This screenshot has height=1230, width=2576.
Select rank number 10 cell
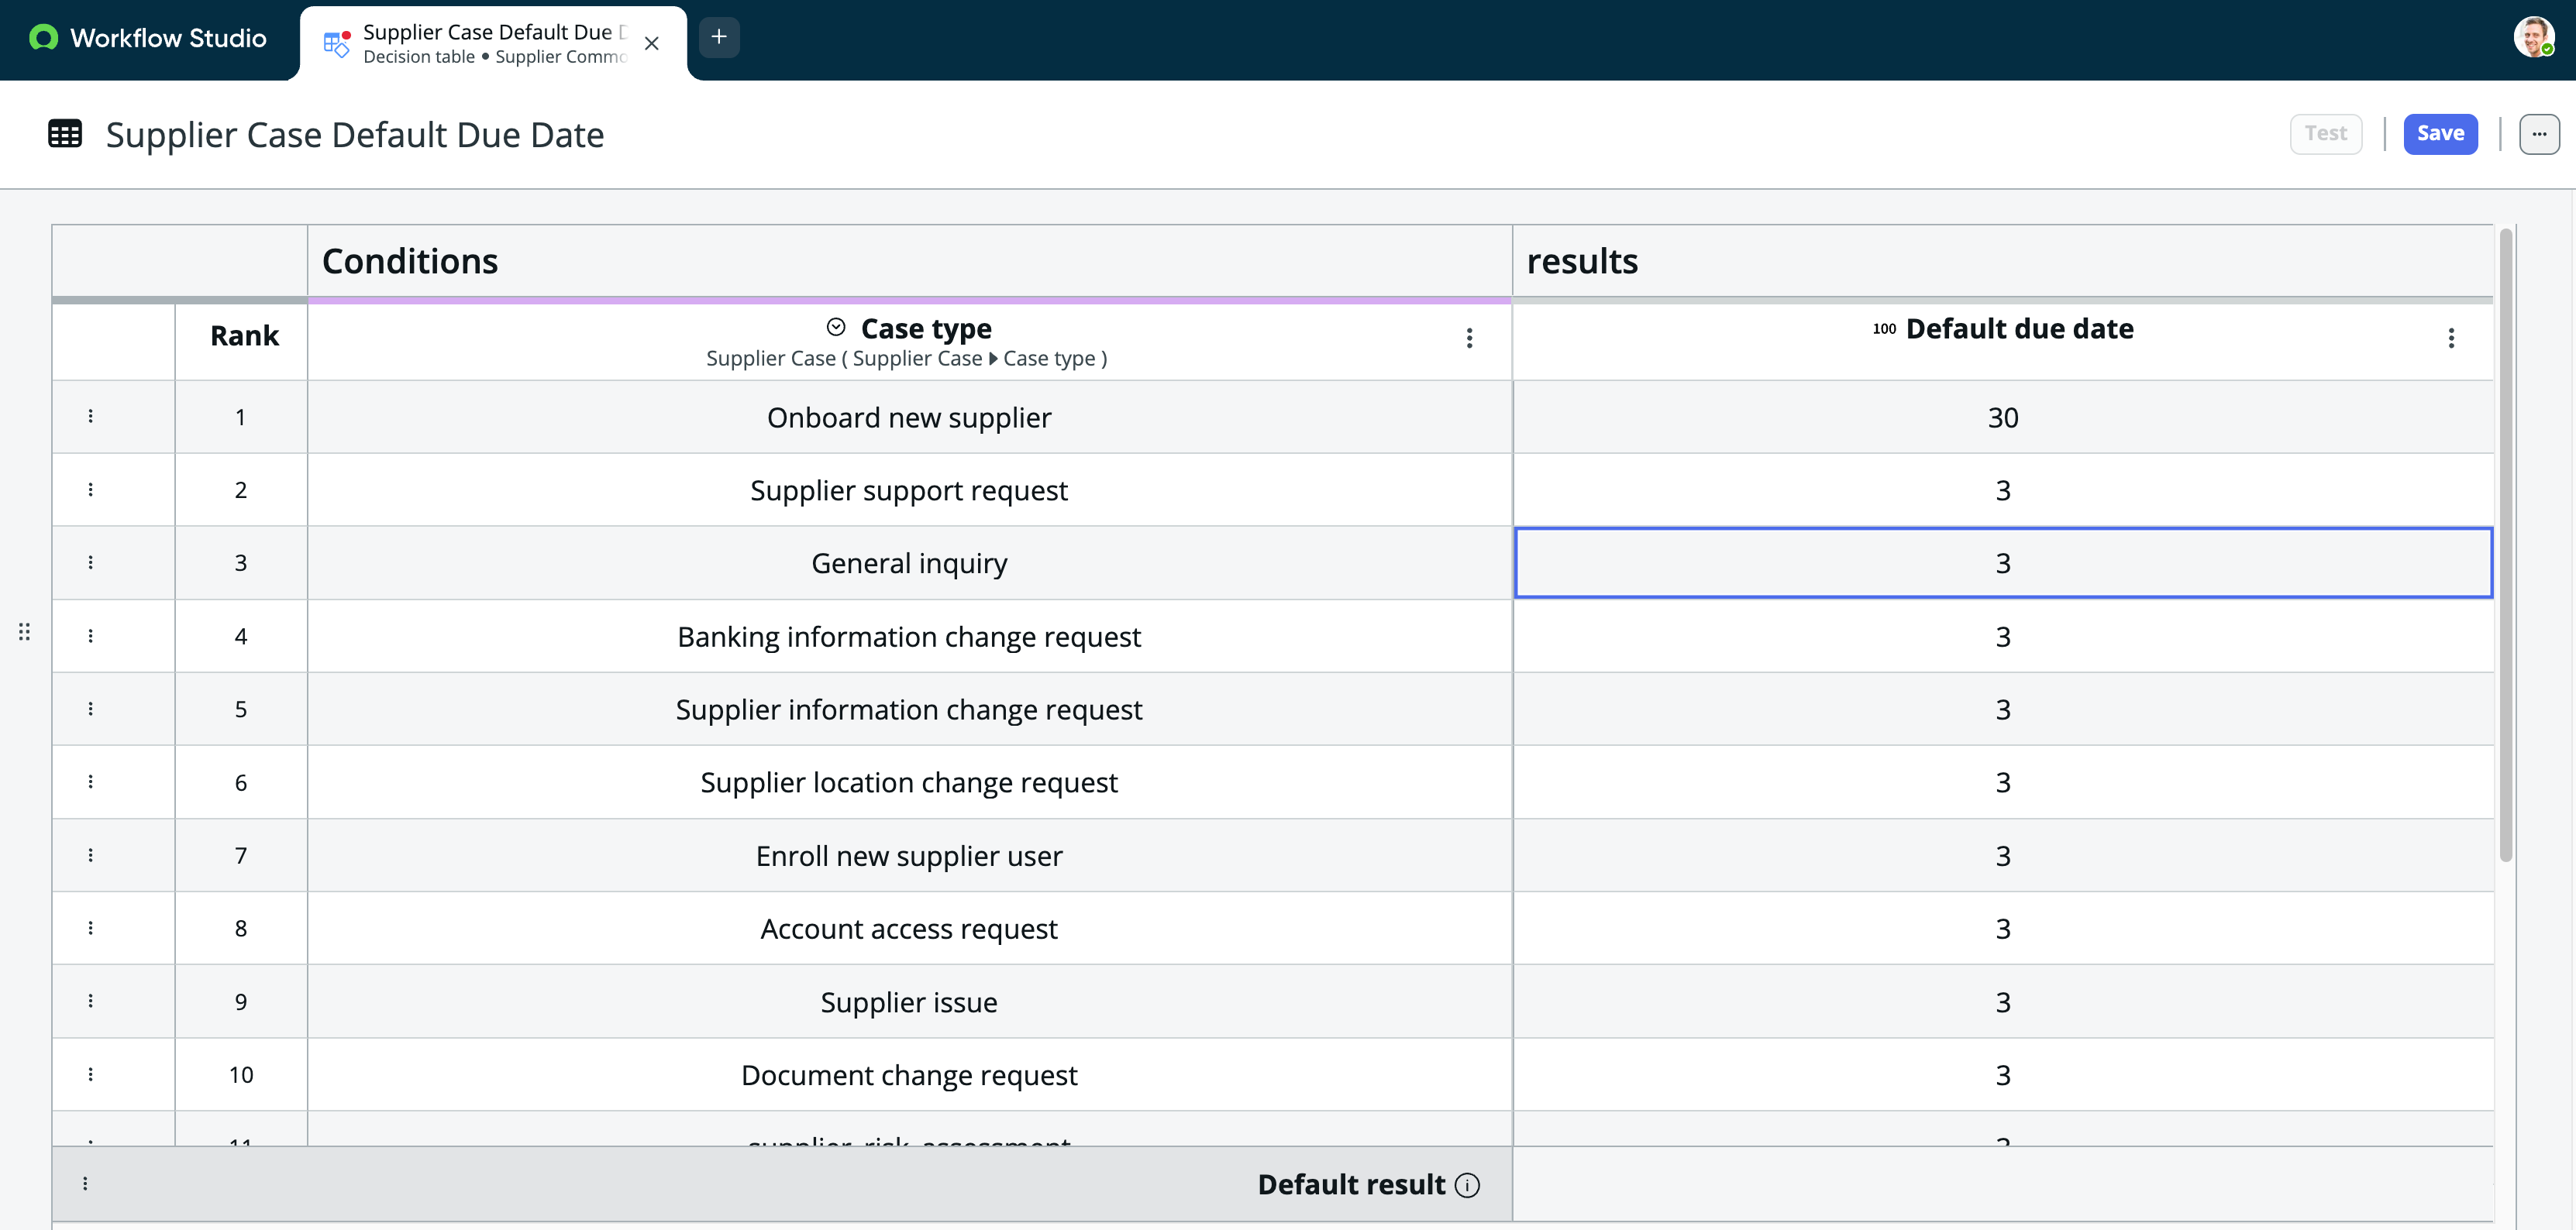click(x=241, y=1075)
